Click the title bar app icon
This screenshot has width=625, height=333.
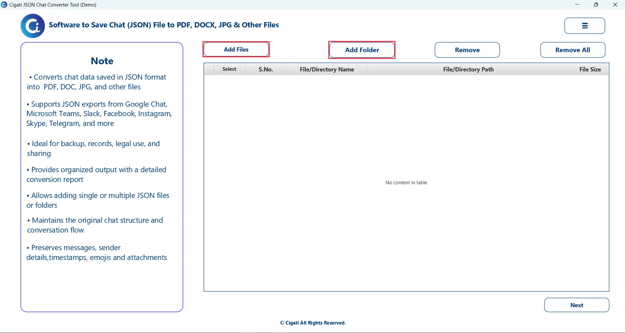point(4,5)
